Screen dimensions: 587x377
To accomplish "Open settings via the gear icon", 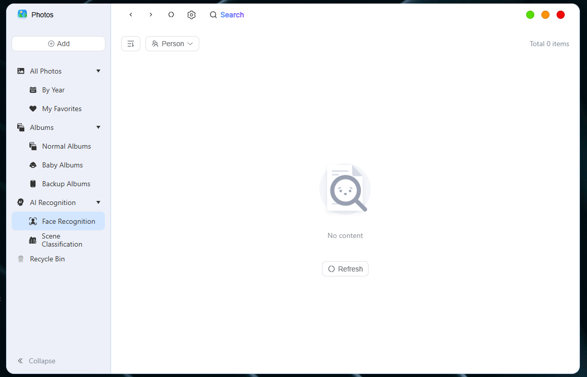I will point(191,15).
